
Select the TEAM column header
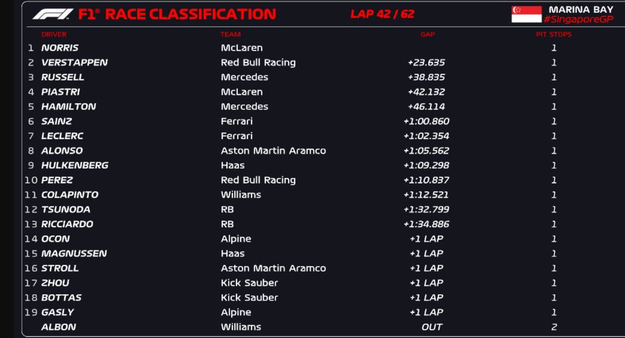coord(231,34)
